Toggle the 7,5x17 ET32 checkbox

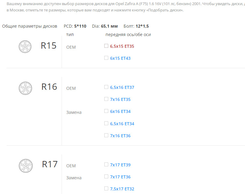106,189
